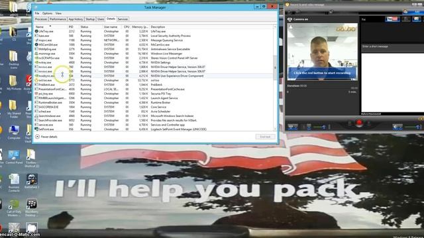Select the services.exe process row
Screen dimensions: 424x238
click(154, 125)
